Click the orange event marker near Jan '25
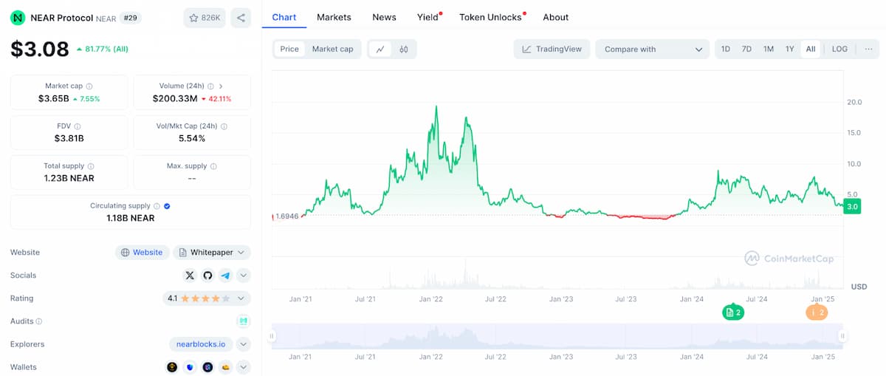Screen dimensions: 886x376 click(817, 312)
